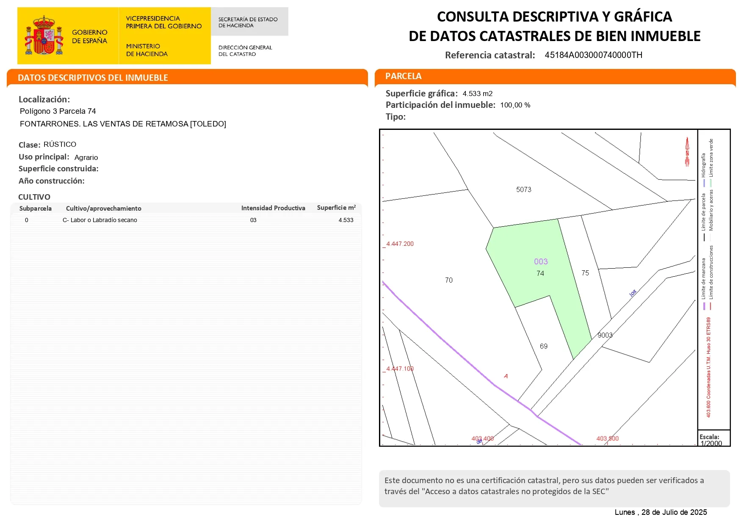Click the 'Superficie construida:' label
Viewport: 744px width, 525px height.
[58, 169]
